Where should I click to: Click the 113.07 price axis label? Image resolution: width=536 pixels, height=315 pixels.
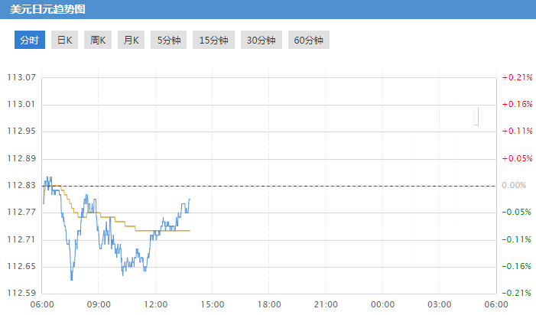[21, 77]
